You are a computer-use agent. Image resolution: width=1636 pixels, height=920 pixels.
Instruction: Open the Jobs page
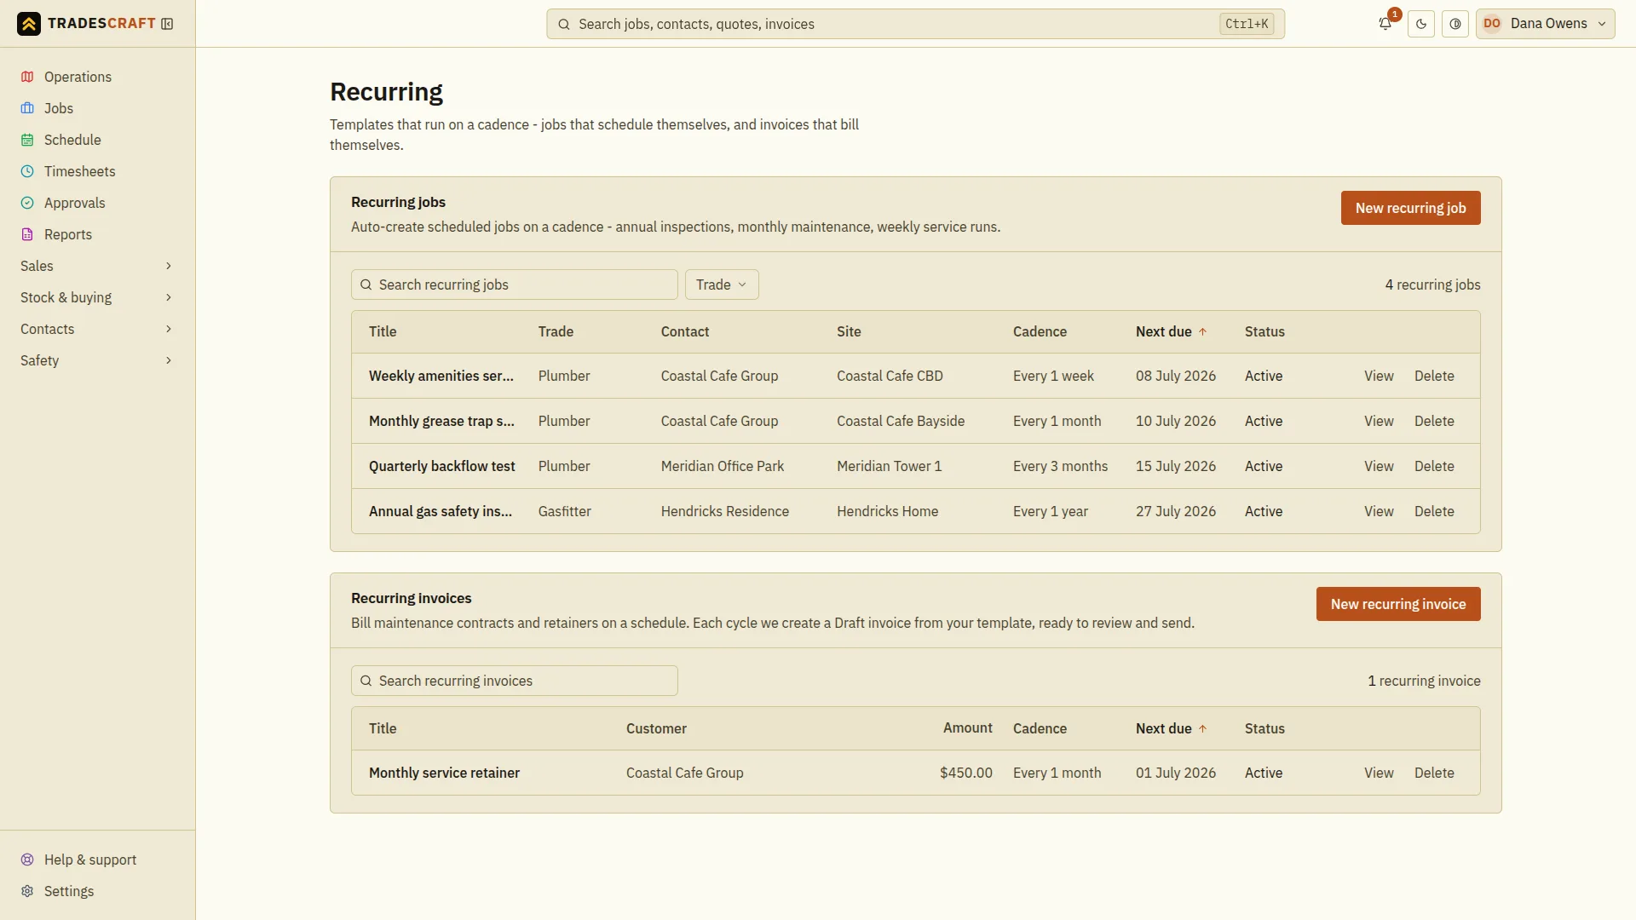[x=97, y=108]
